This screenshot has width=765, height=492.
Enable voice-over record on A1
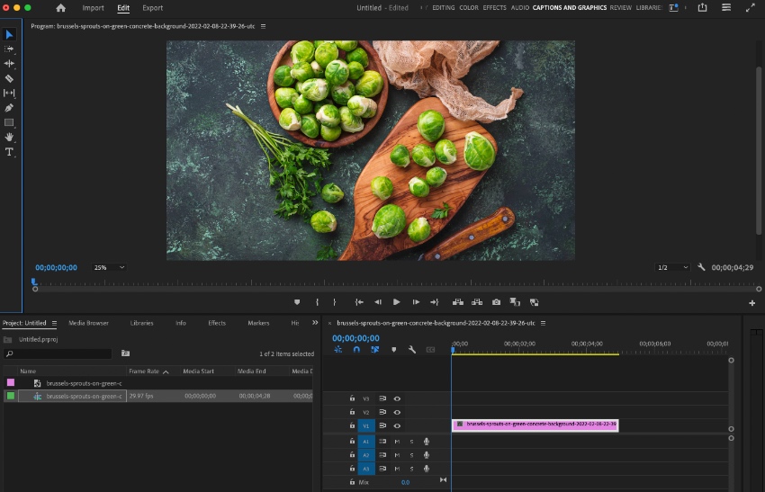[x=427, y=442]
